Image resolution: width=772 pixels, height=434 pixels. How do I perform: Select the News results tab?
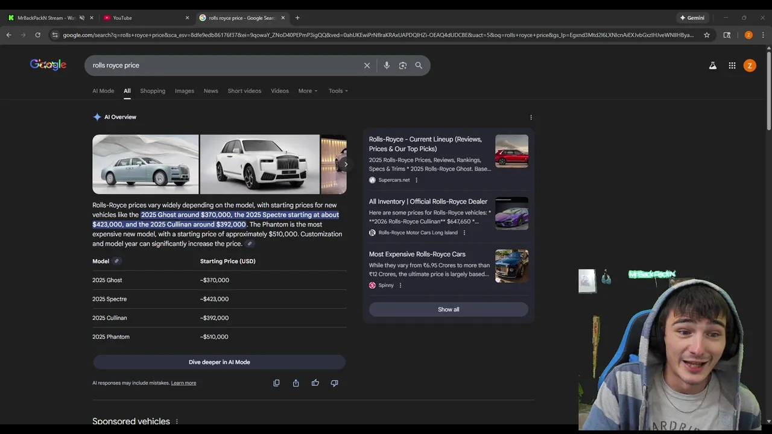[x=210, y=91]
